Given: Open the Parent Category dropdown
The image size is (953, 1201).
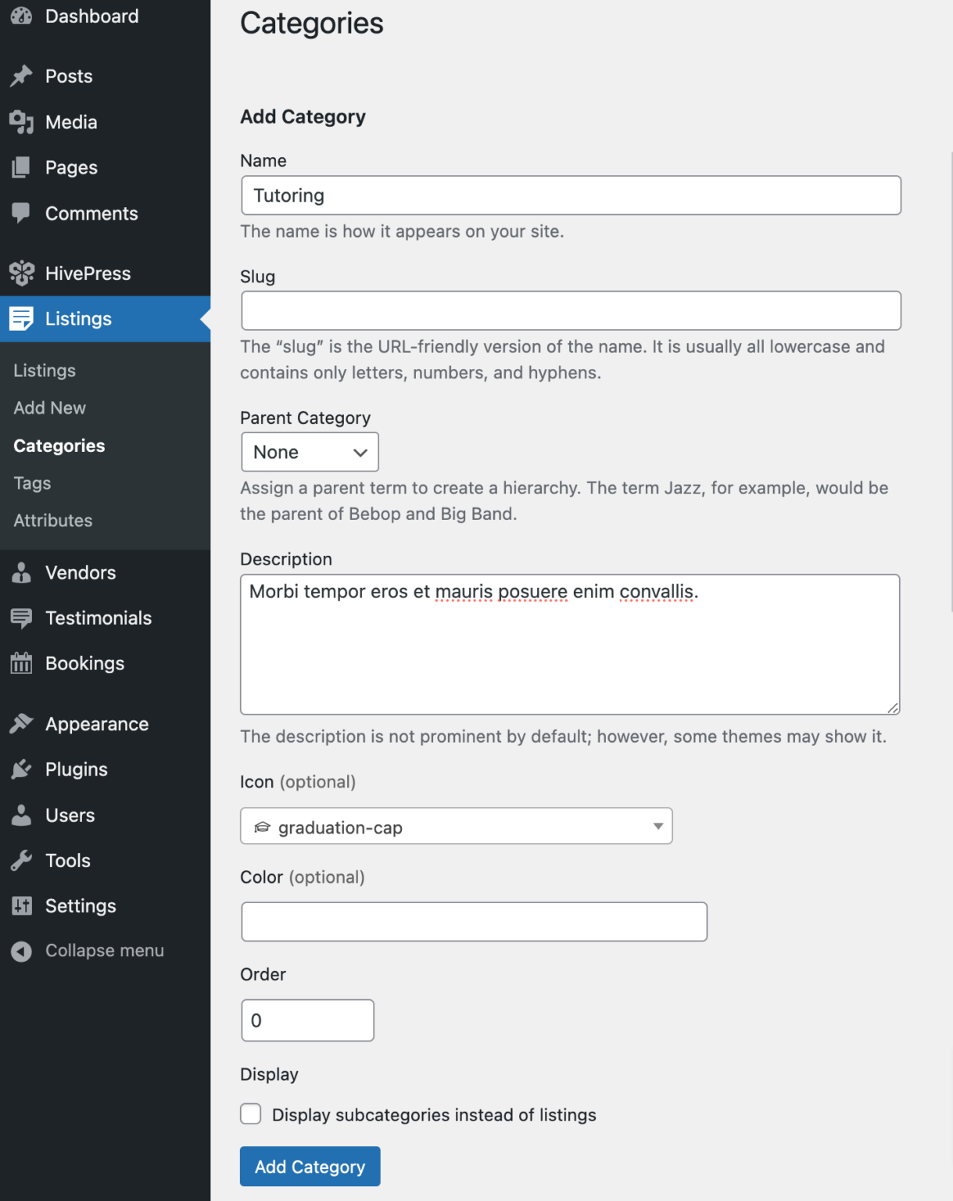Looking at the screenshot, I should point(309,452).
